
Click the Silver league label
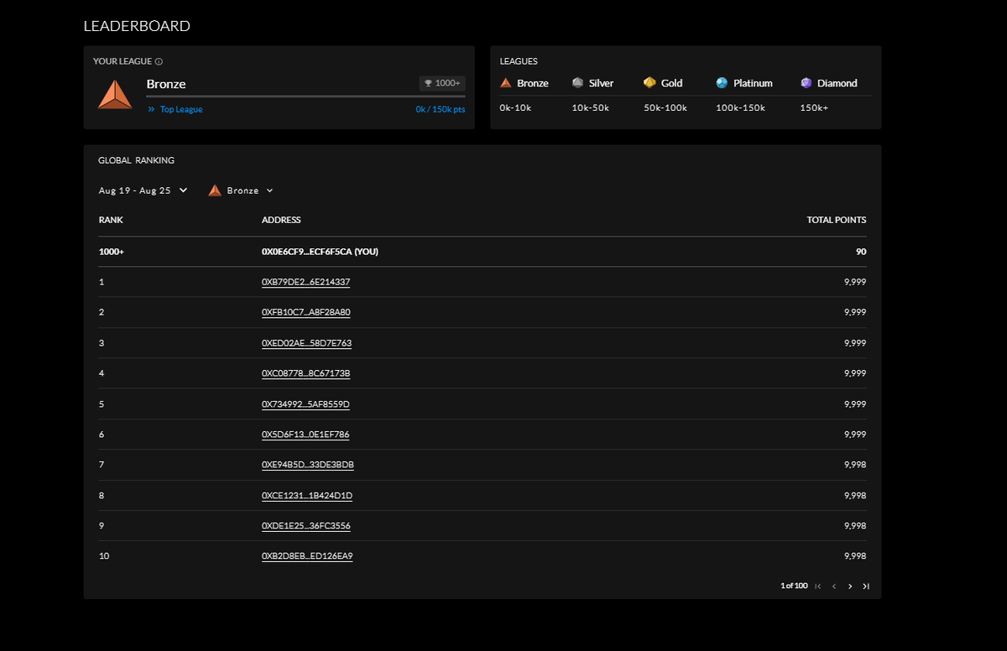pyautogui.click(x=601, y=83)
